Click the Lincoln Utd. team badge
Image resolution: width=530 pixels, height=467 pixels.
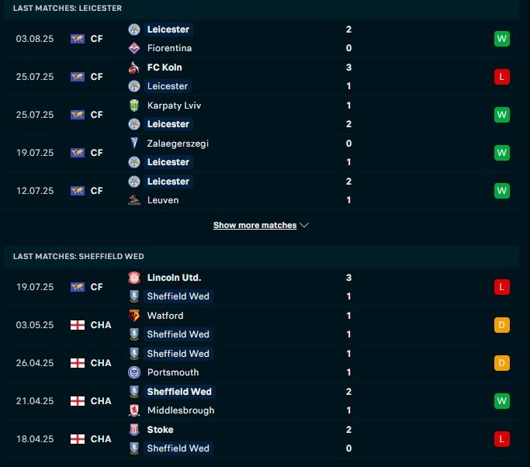(134, 278)
